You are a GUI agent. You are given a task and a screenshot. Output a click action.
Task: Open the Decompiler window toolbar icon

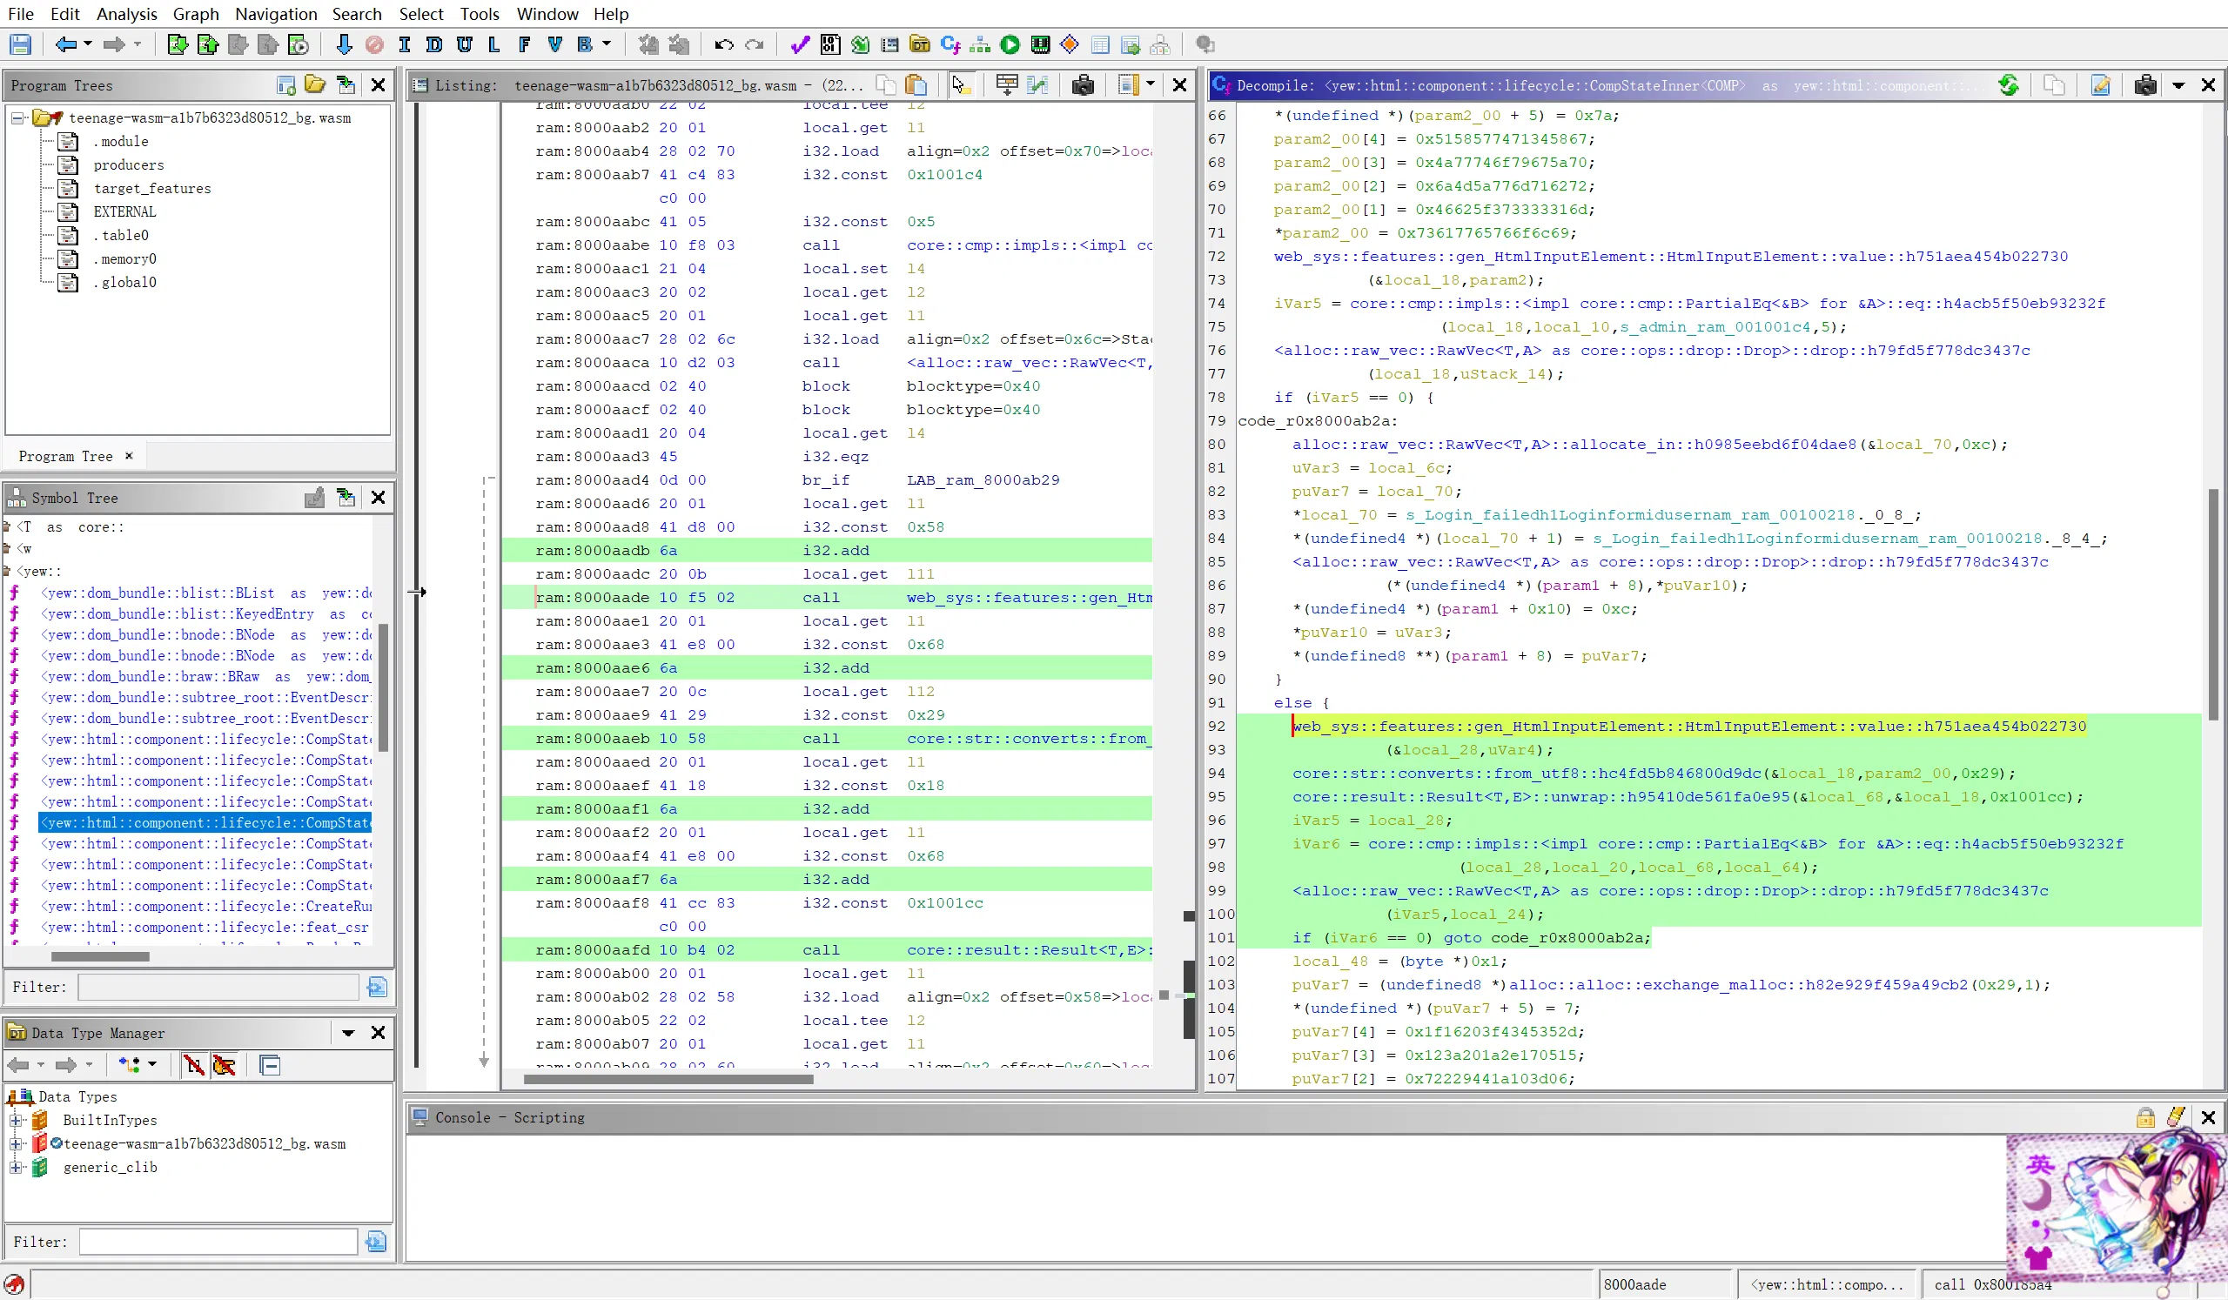click(x=950, y=44)
